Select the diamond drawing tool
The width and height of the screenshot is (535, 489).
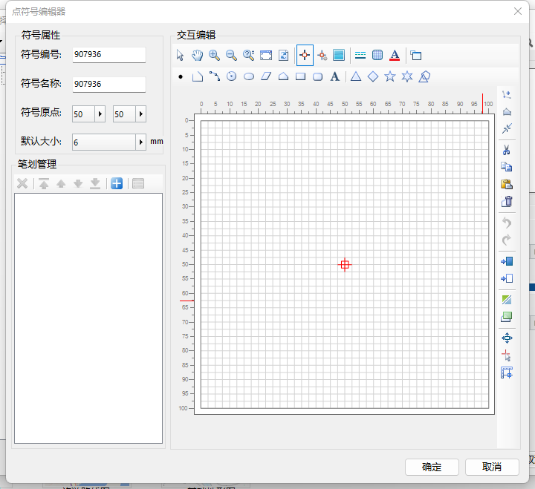373,76
